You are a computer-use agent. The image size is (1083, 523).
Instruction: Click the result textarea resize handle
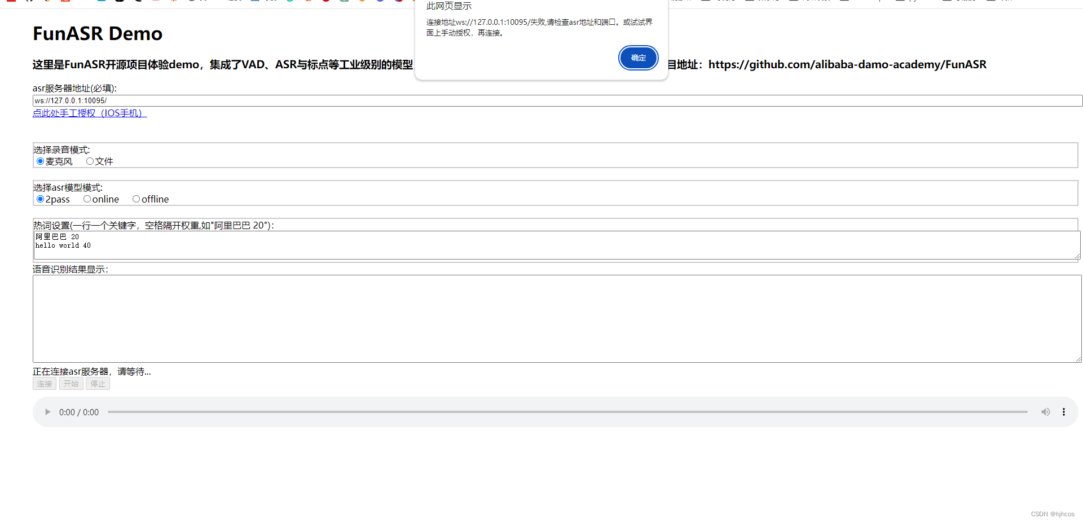point(1078,359)
